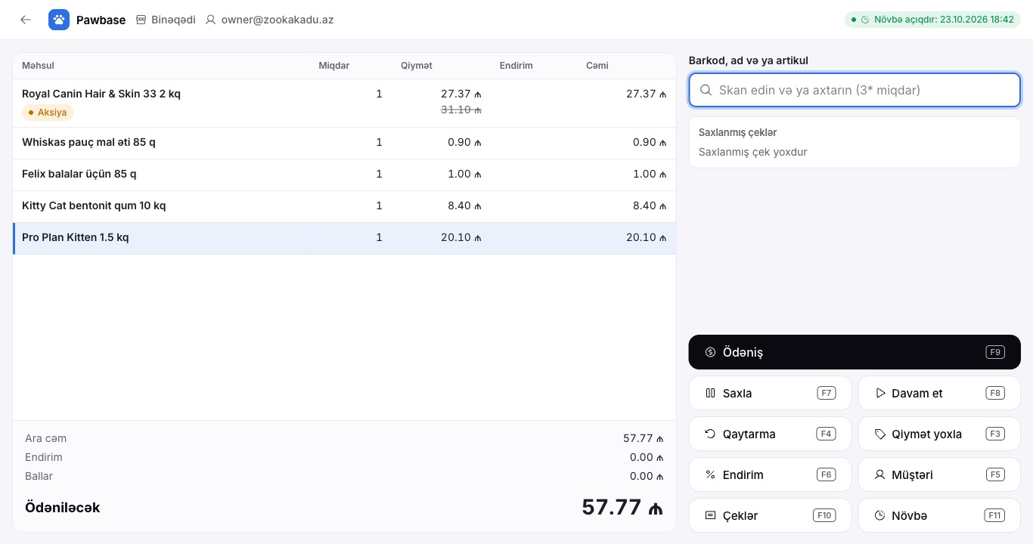
Task: Click the Cəmi column header
Action: 597,66
